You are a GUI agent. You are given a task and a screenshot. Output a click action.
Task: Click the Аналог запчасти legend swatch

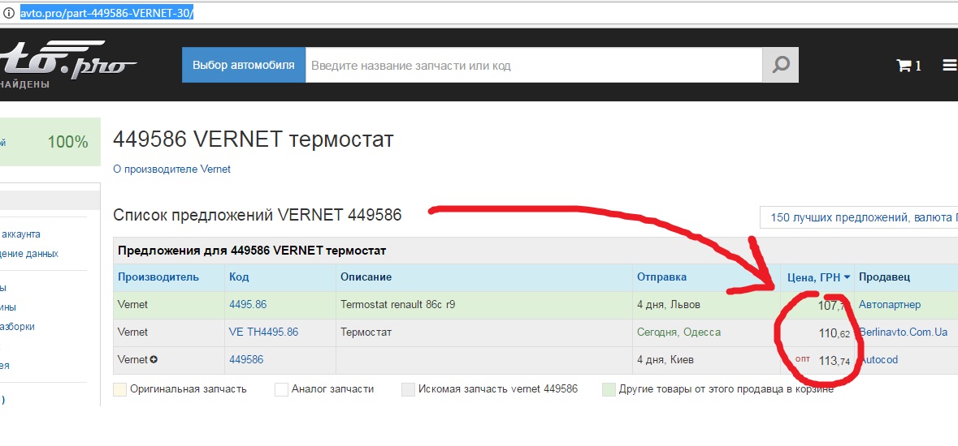pyautogui.click(x=282, y=389)
